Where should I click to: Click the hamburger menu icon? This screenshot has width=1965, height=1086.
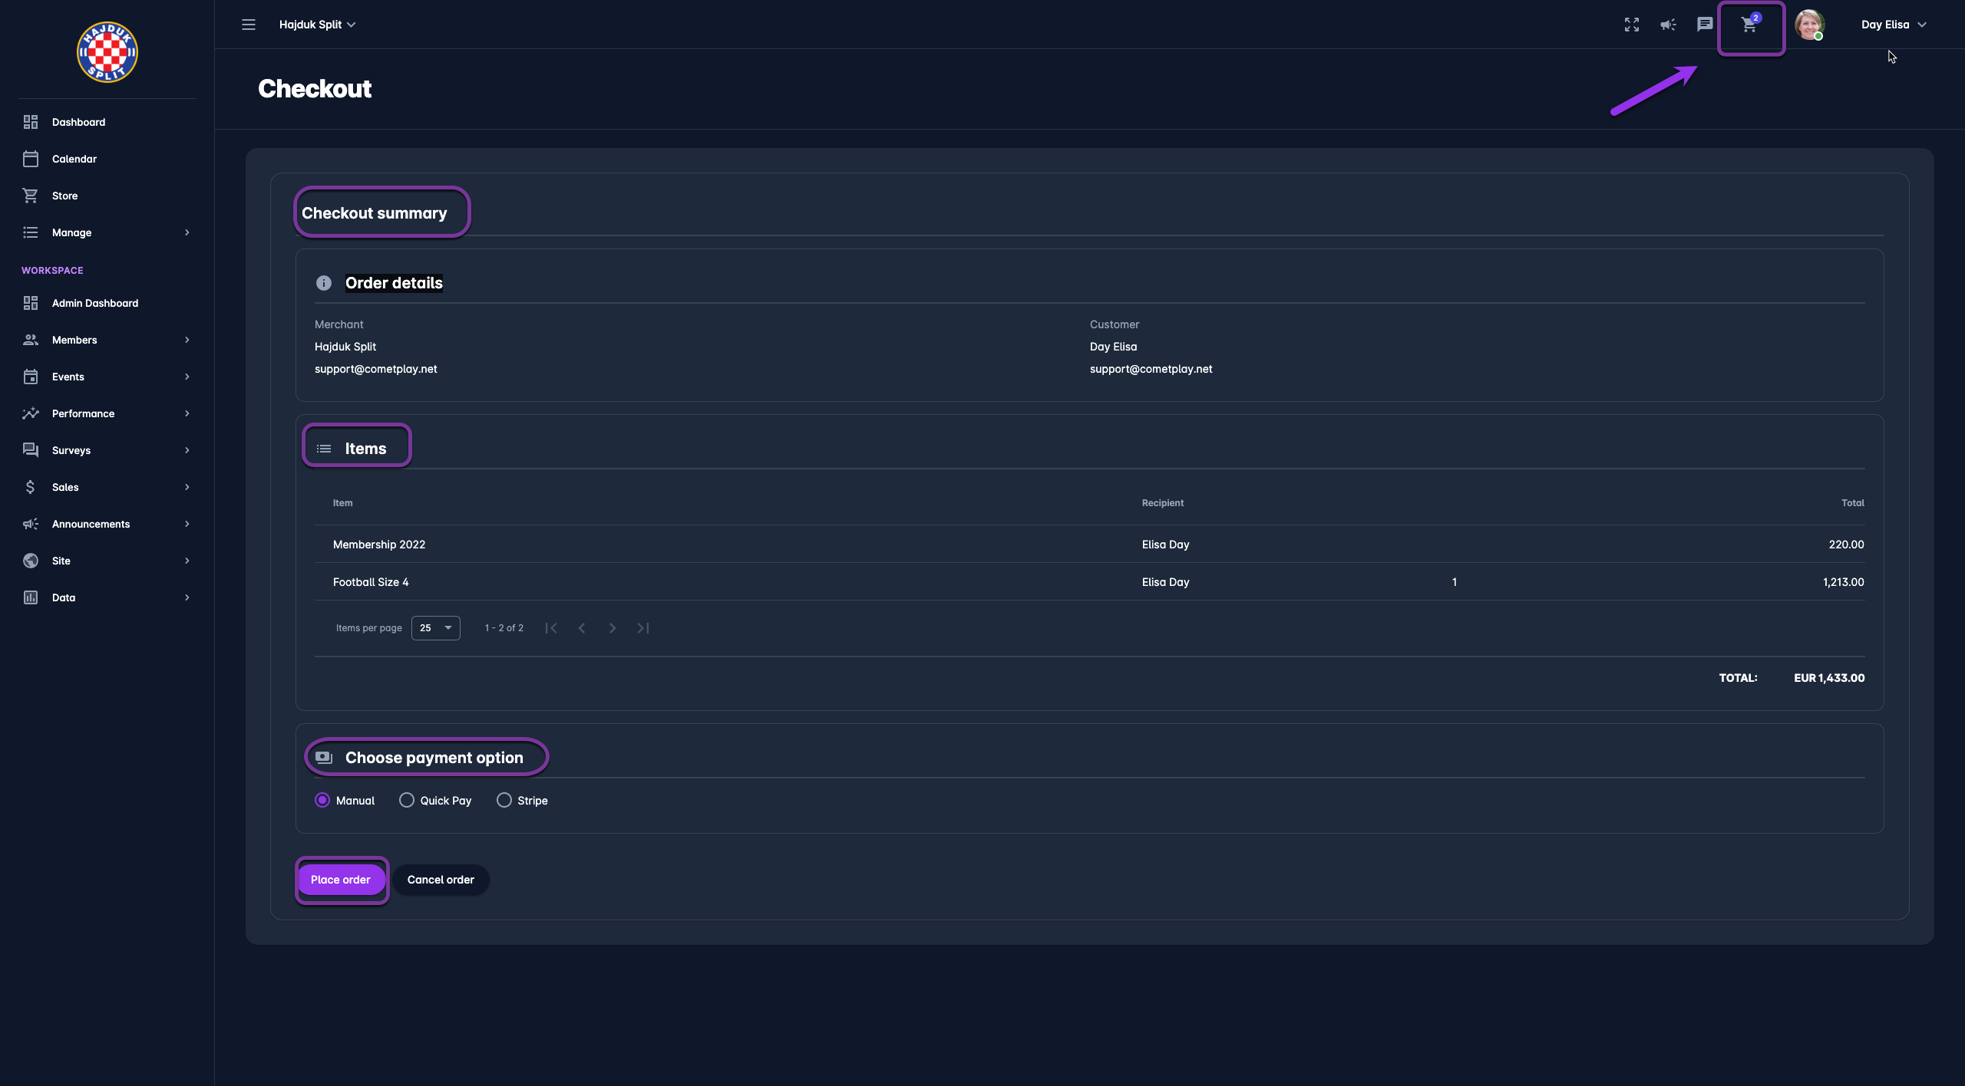(249, 25)
